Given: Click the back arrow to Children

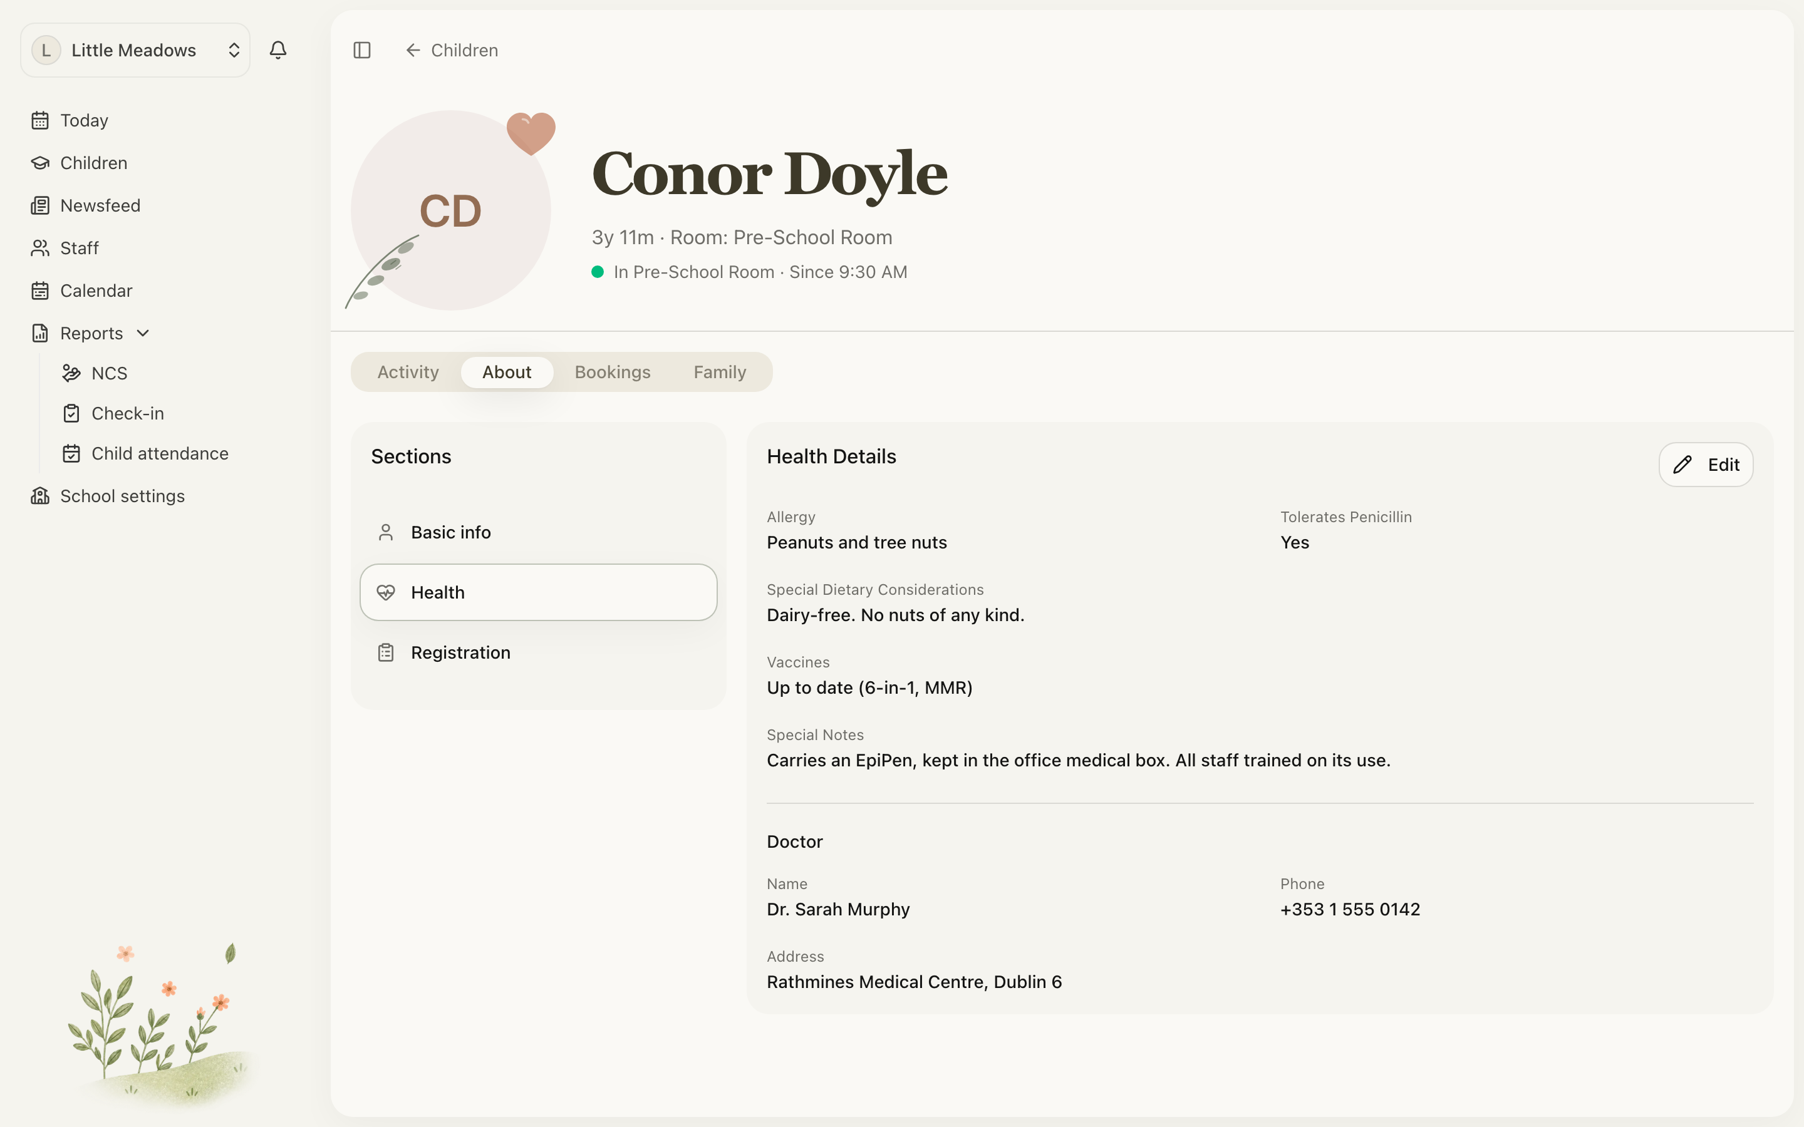Looking at the screenshot, I should (413, 50).
